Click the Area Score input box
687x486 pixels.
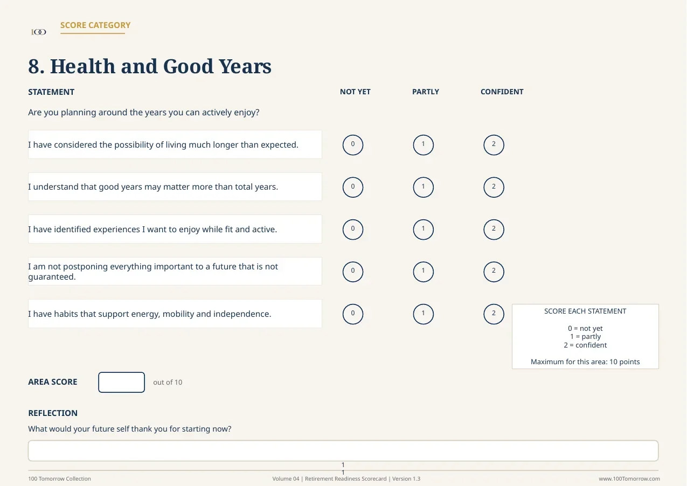pyautogui.click(x=122, y=383)
